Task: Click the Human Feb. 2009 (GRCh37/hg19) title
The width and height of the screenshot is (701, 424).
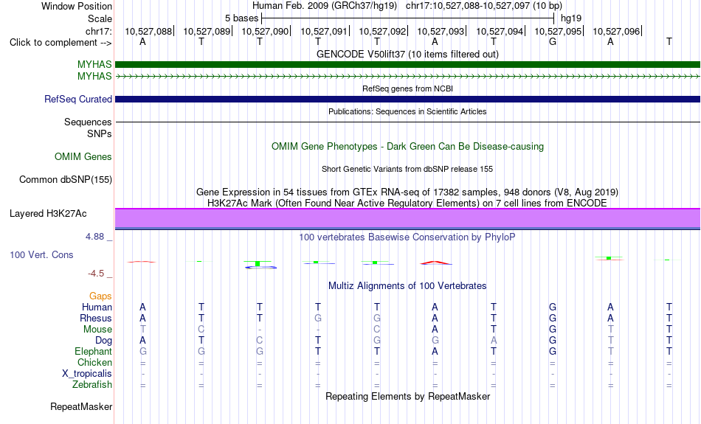Action: [325, 6]
